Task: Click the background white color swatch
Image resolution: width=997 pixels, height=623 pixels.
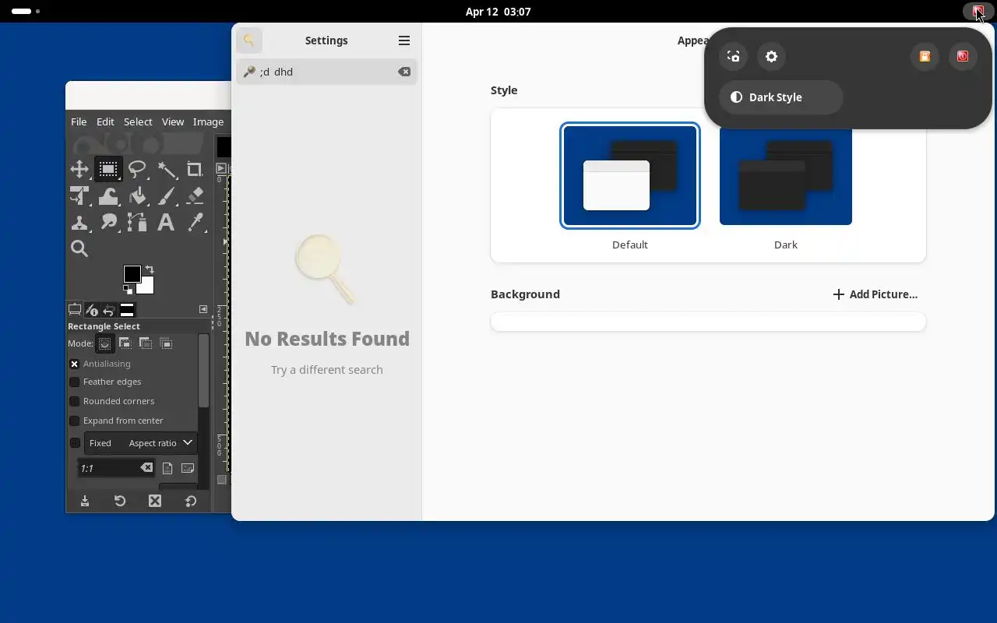Action: point(146,287)
